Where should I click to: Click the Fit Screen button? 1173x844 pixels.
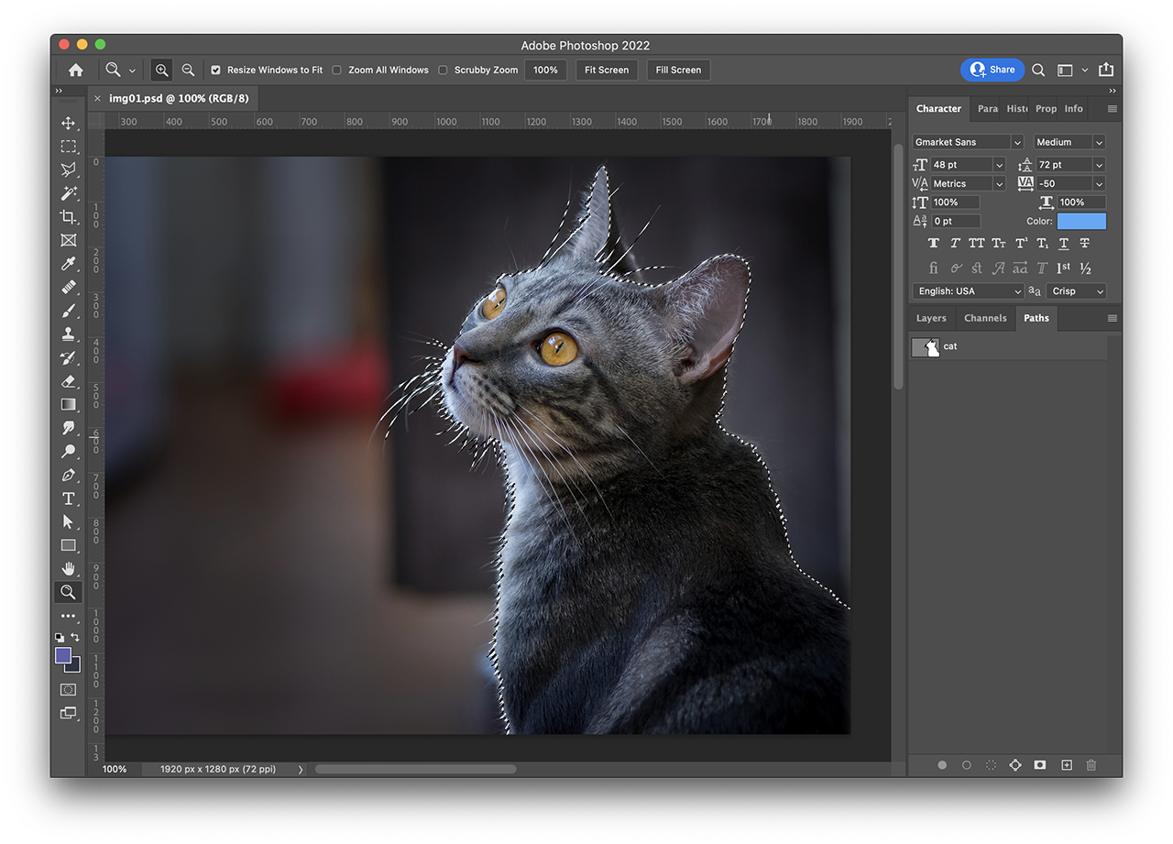[x=607, y=70]
